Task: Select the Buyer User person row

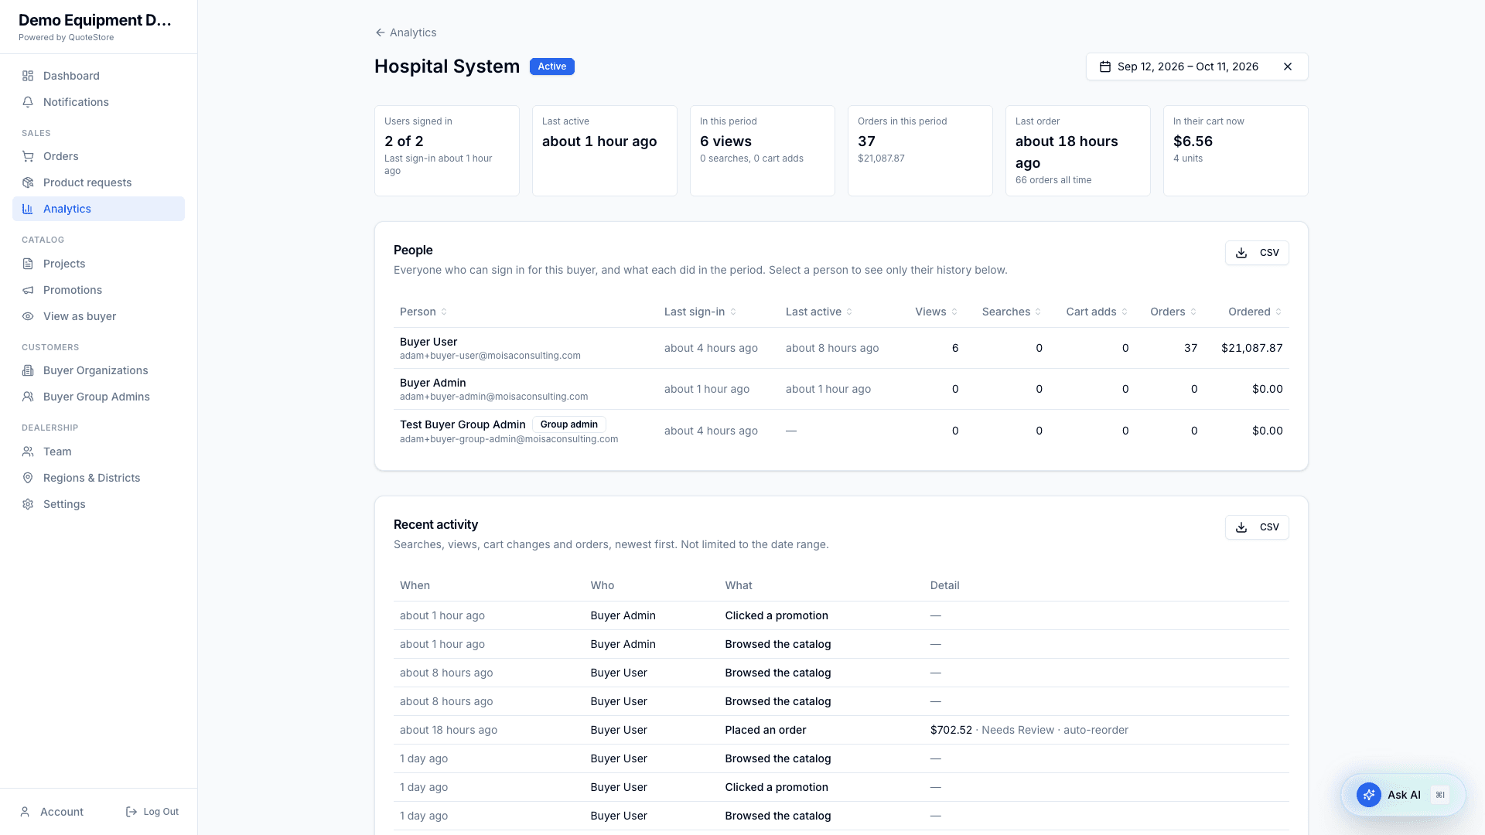Action: pyautogui.click(x=841, y=348)
